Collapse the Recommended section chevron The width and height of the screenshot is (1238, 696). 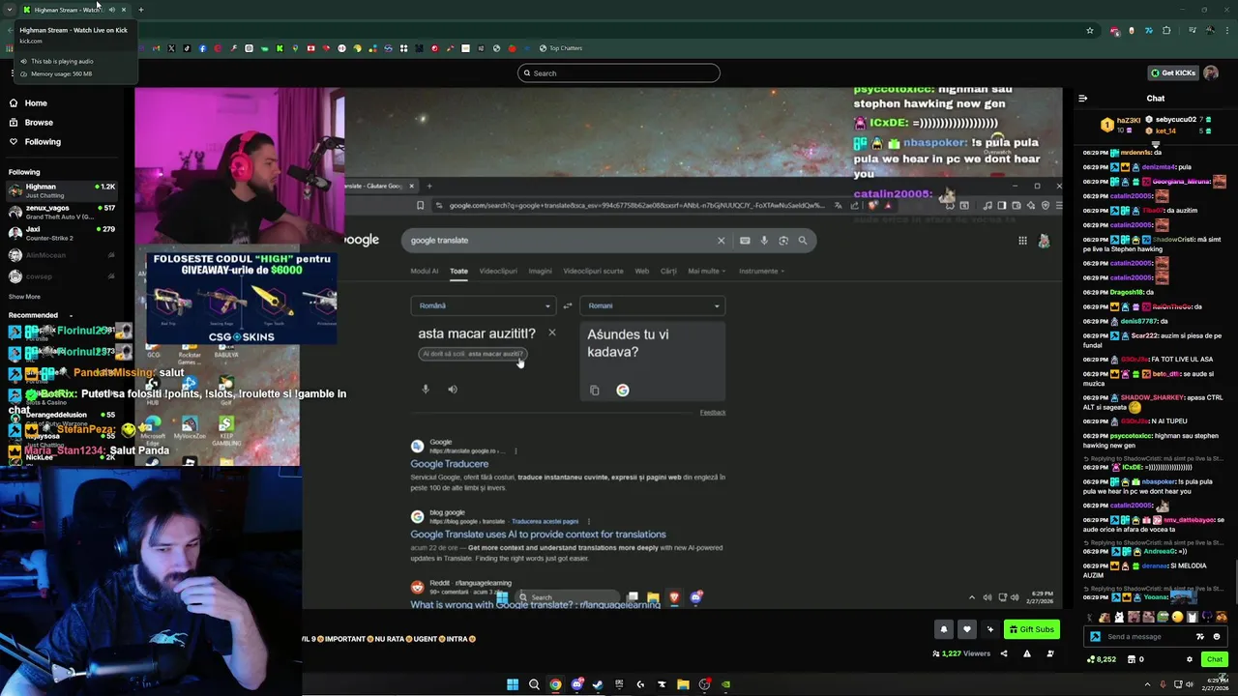point(71,315)
